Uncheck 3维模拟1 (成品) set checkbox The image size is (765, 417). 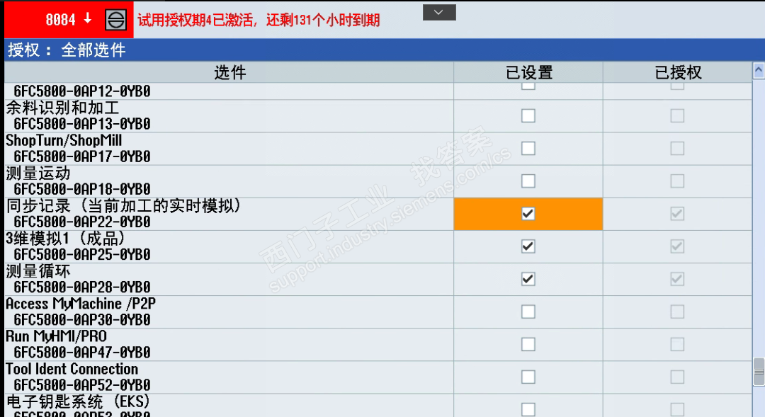(528, 246)
